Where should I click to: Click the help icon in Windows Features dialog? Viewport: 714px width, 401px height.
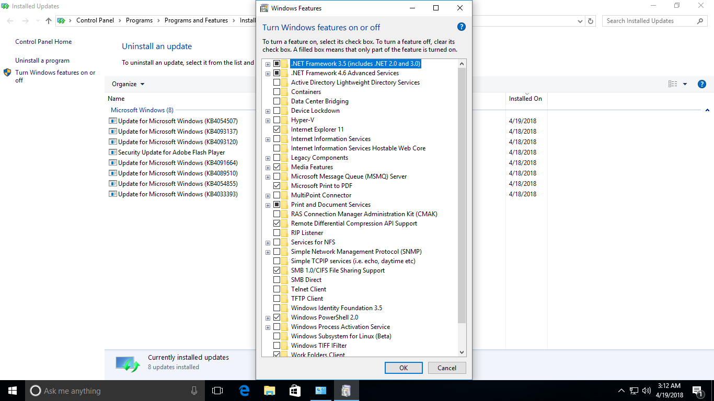tap(461, 27)
